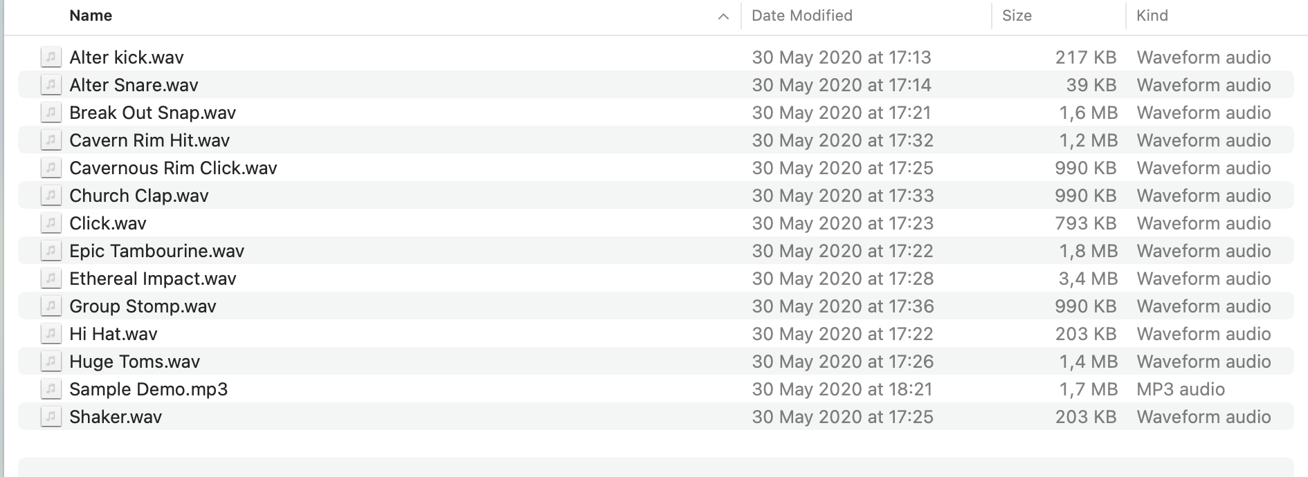Click the audio icon for Hi Hat.wav
1308x477 pixels.
pos(50,334)
